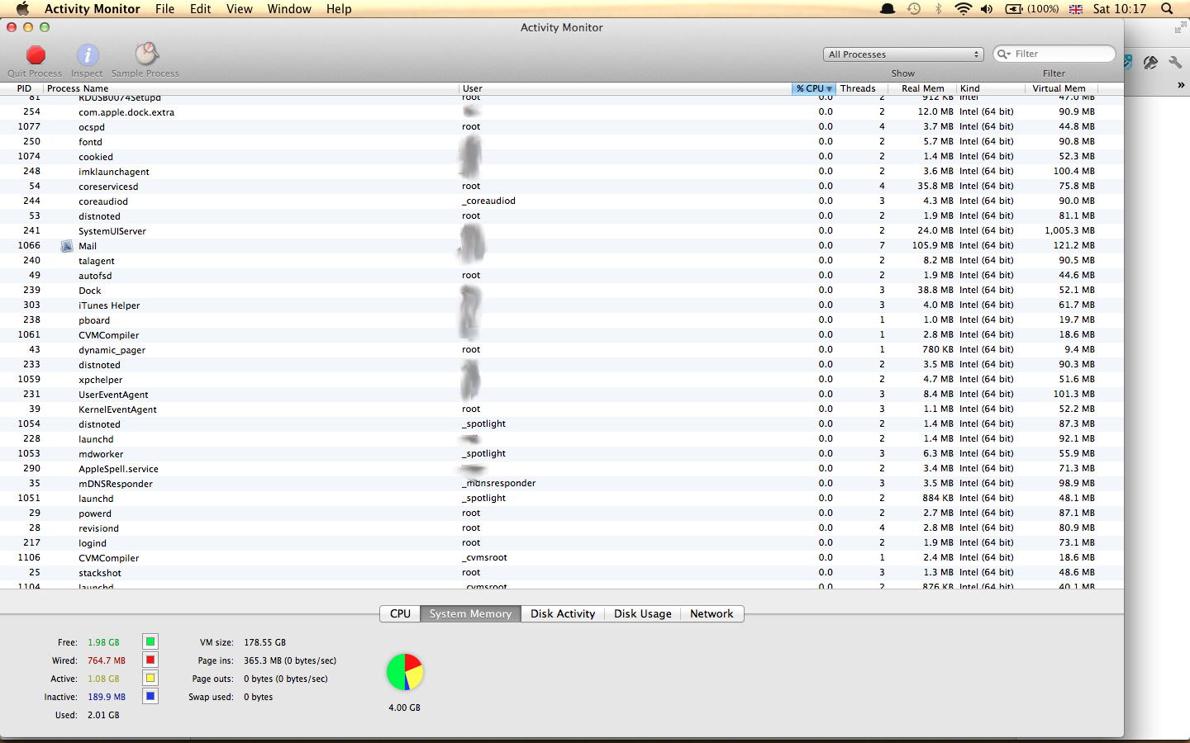Select the mdworker process row
This screenshot has height=743, width=1190.
562,454
